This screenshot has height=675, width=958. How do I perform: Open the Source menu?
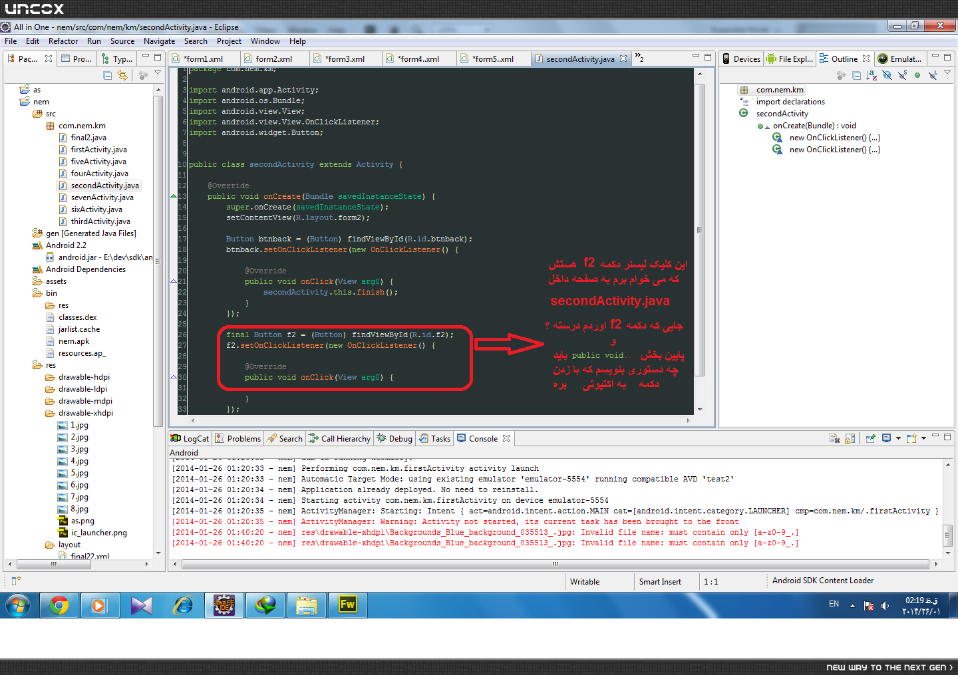pos(122,41)
